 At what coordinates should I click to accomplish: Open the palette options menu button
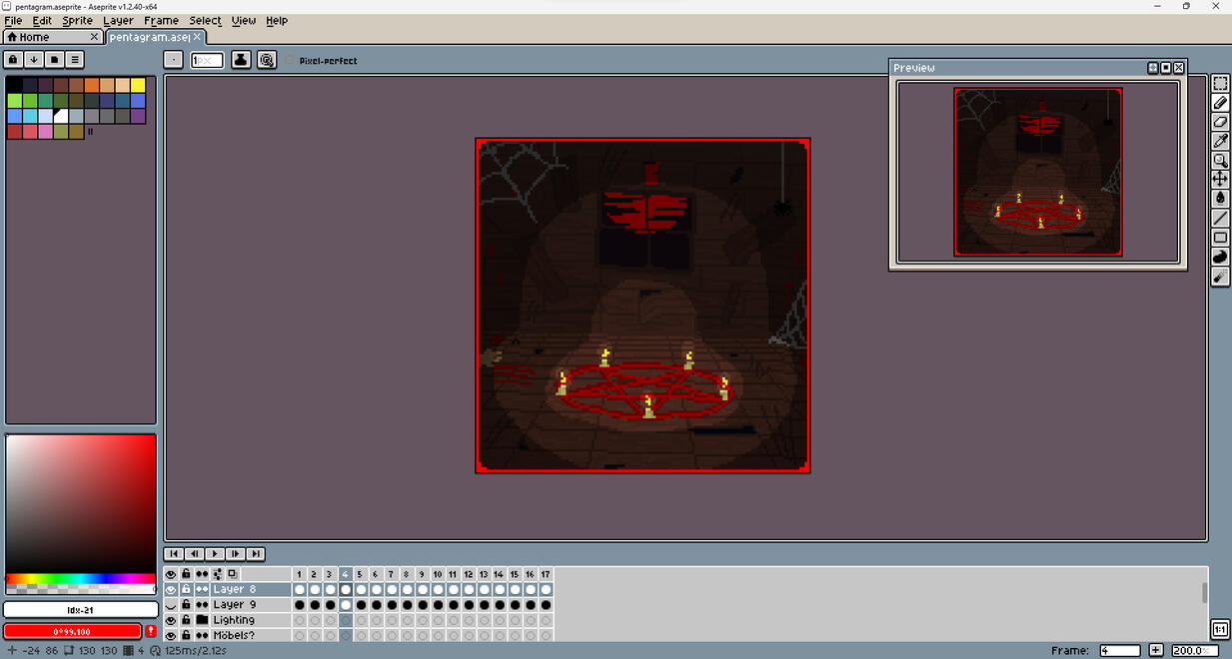(75, 60)
